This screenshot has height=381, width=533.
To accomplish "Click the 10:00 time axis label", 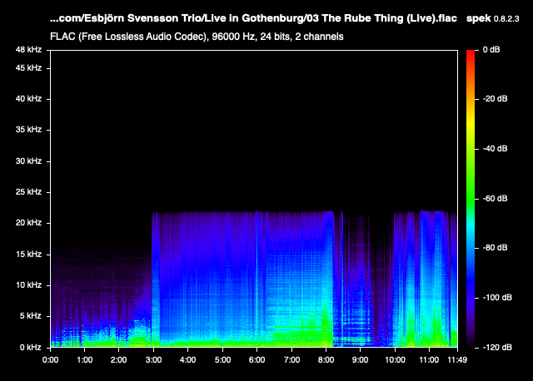I will click(x=395, y=360).
